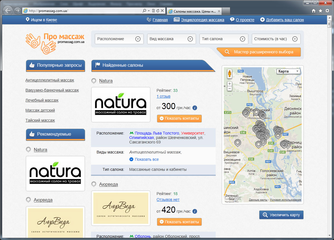Expand Показать все massage types for Natura
Image resolution: width=334 pixels, height=240 pixels.
[144, 159]
